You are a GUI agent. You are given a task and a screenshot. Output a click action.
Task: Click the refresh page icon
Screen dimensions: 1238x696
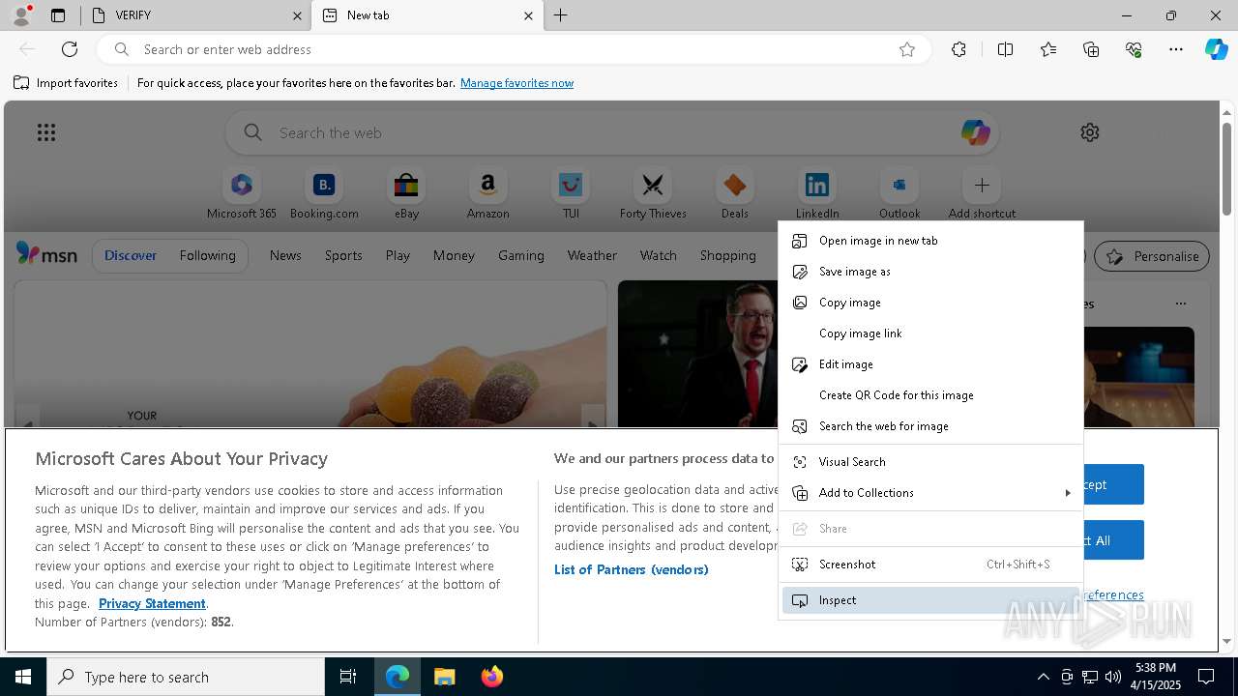click(70, 49)
